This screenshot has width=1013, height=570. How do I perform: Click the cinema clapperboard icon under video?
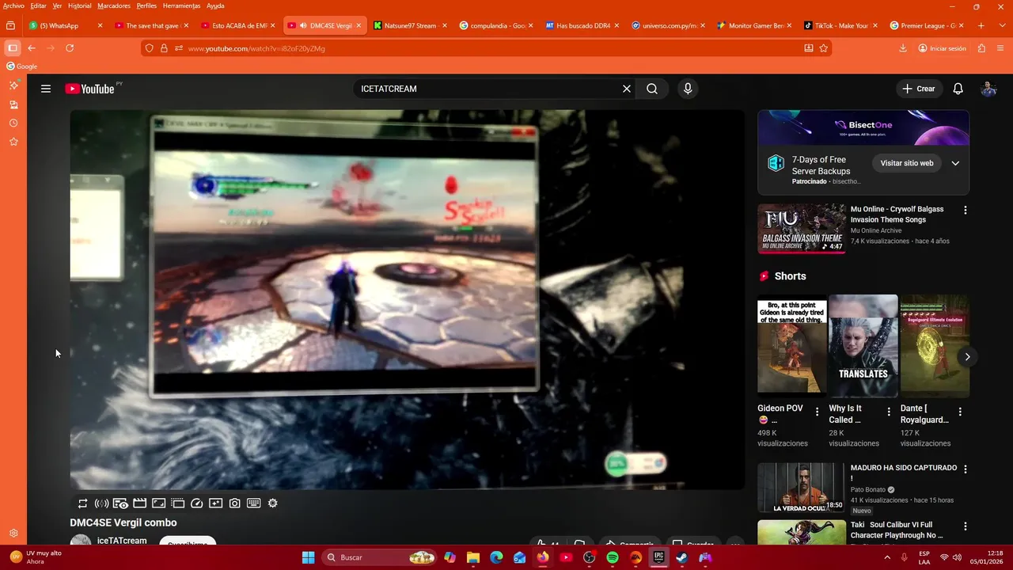(140, 503)
